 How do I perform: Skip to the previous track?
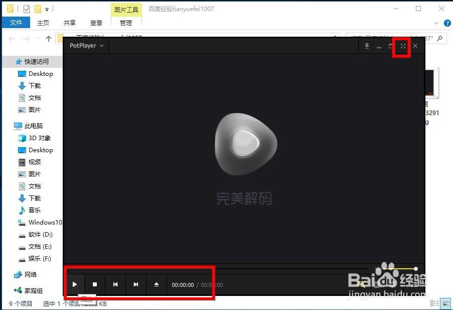coord(115,284)
